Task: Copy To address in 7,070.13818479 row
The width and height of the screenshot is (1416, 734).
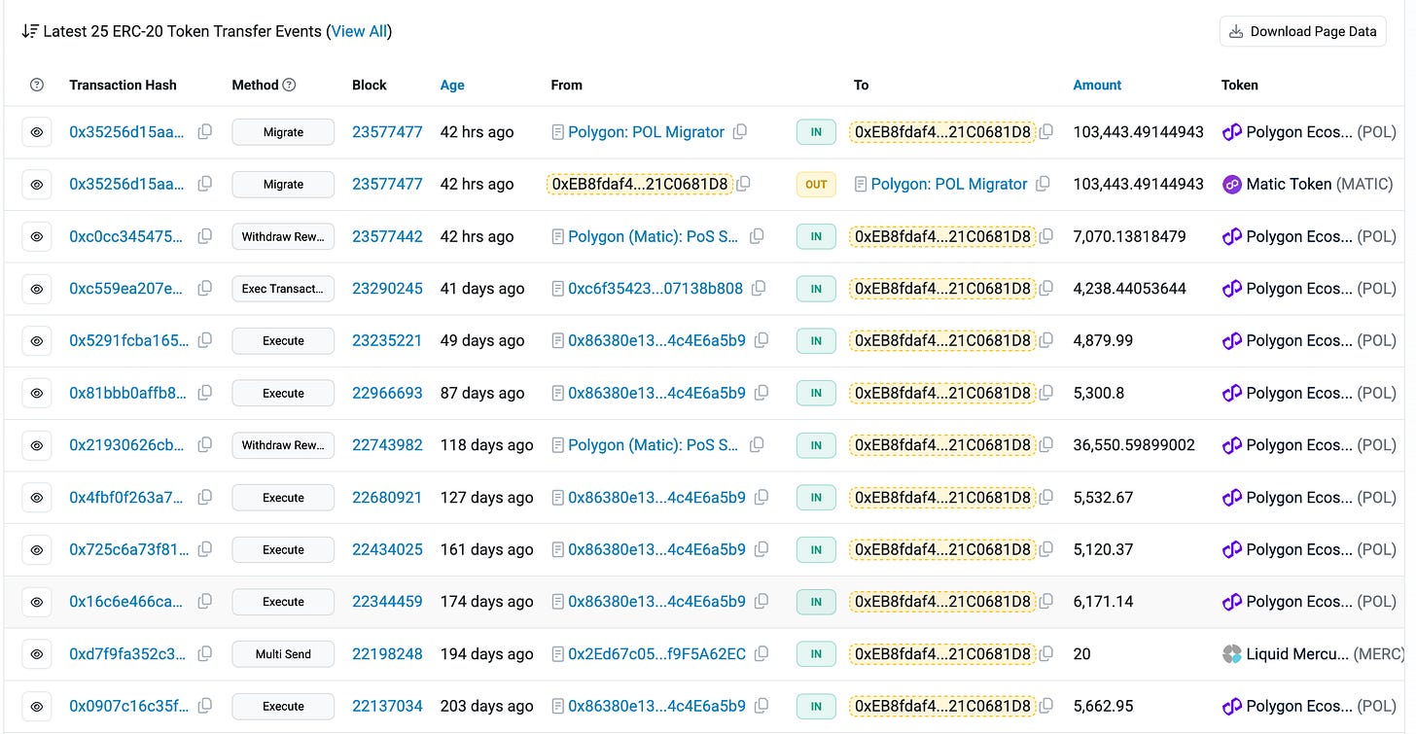Action: [x=1046, y=236]
